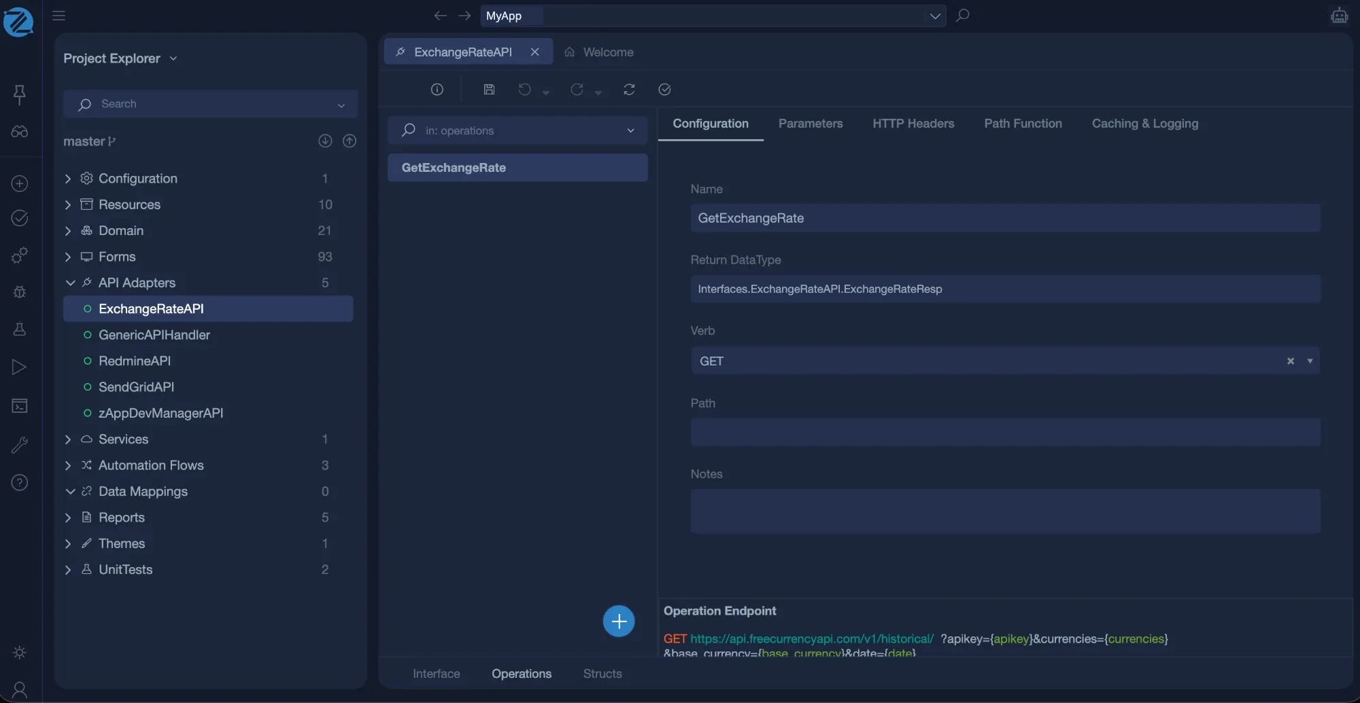Screen dimensions: 1360x703
Task: Click the Path input field
Action: pos(1005,432)
